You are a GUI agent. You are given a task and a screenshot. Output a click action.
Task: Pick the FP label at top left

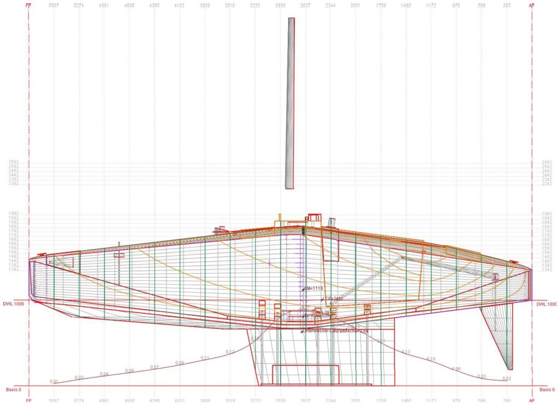28,5
